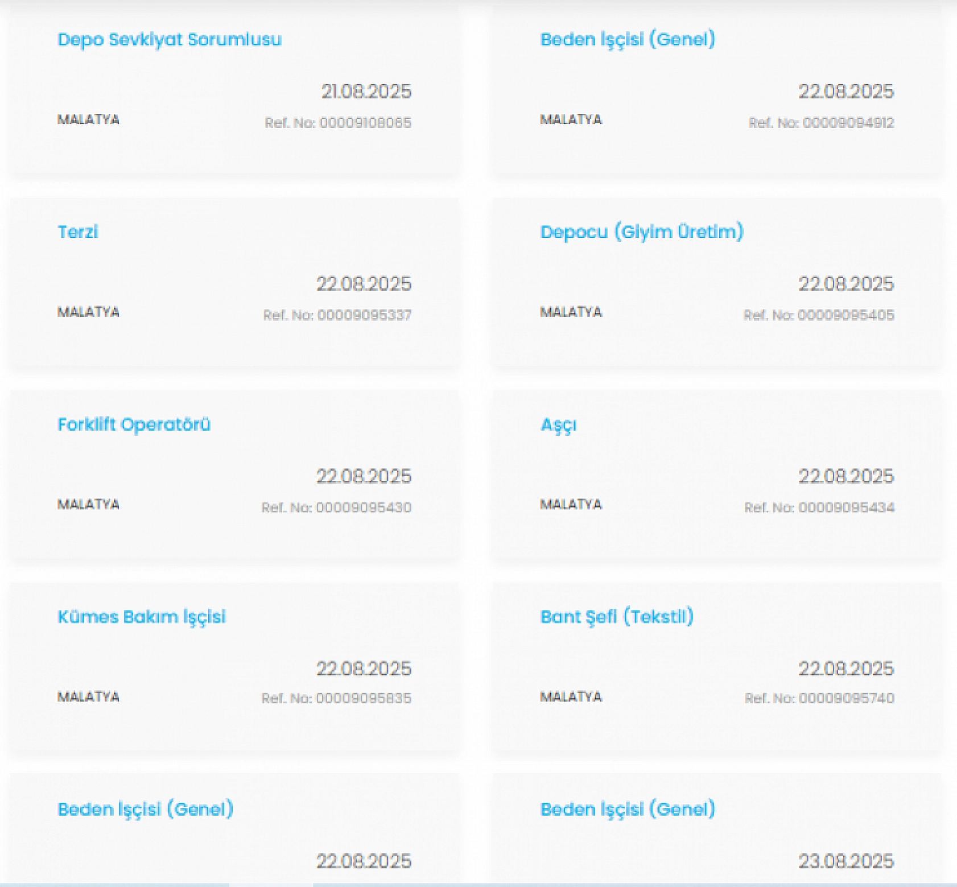Open the Forklift Operatörü job listing

134,424
